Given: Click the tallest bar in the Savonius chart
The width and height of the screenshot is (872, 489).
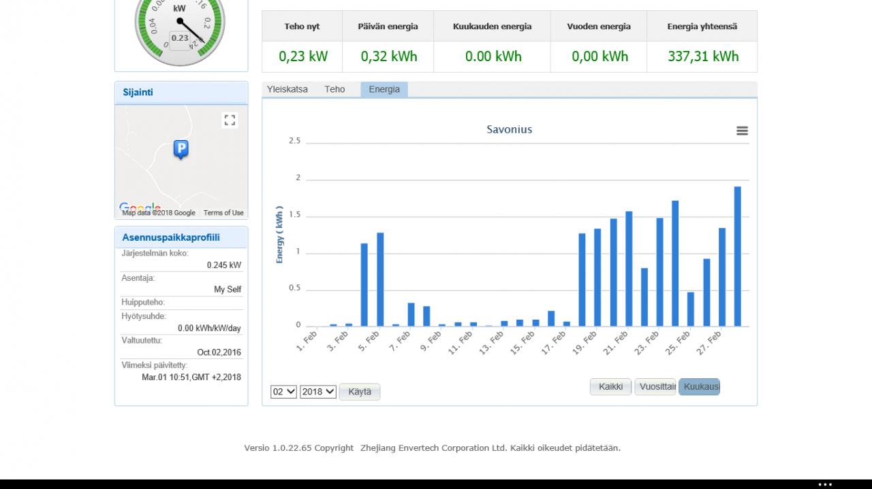Looking at the screenshot, I should click(x=737, y=256).
